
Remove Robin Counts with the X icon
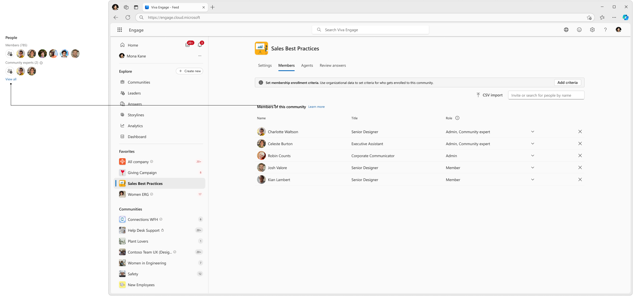click(580, 156)
